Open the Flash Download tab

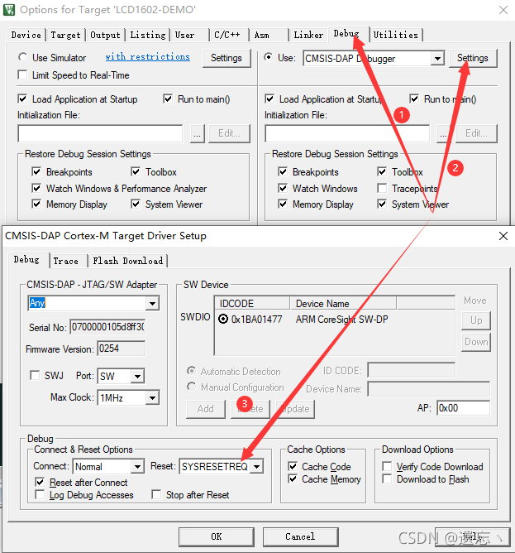[x=127, y=261]
